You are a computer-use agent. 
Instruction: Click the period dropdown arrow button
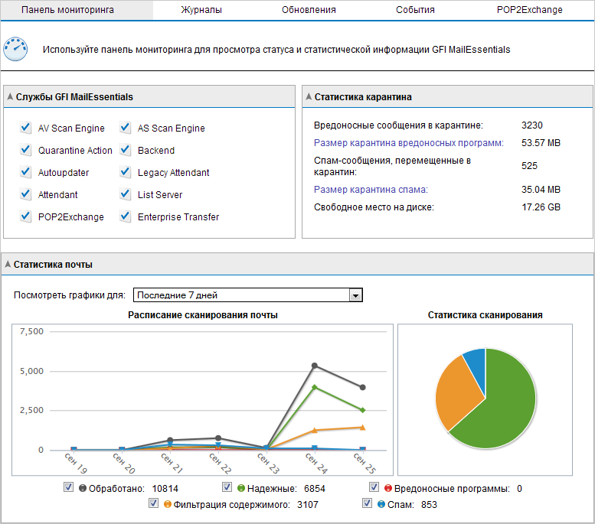[355, 295]
